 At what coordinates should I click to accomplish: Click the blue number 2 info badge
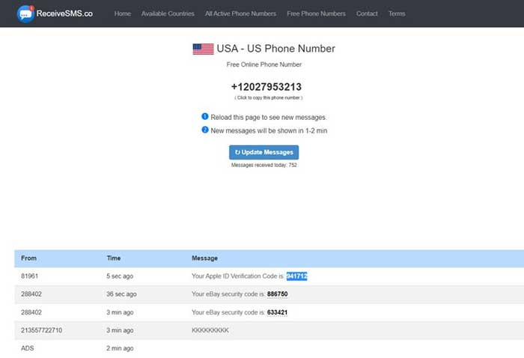pos(205,130)
